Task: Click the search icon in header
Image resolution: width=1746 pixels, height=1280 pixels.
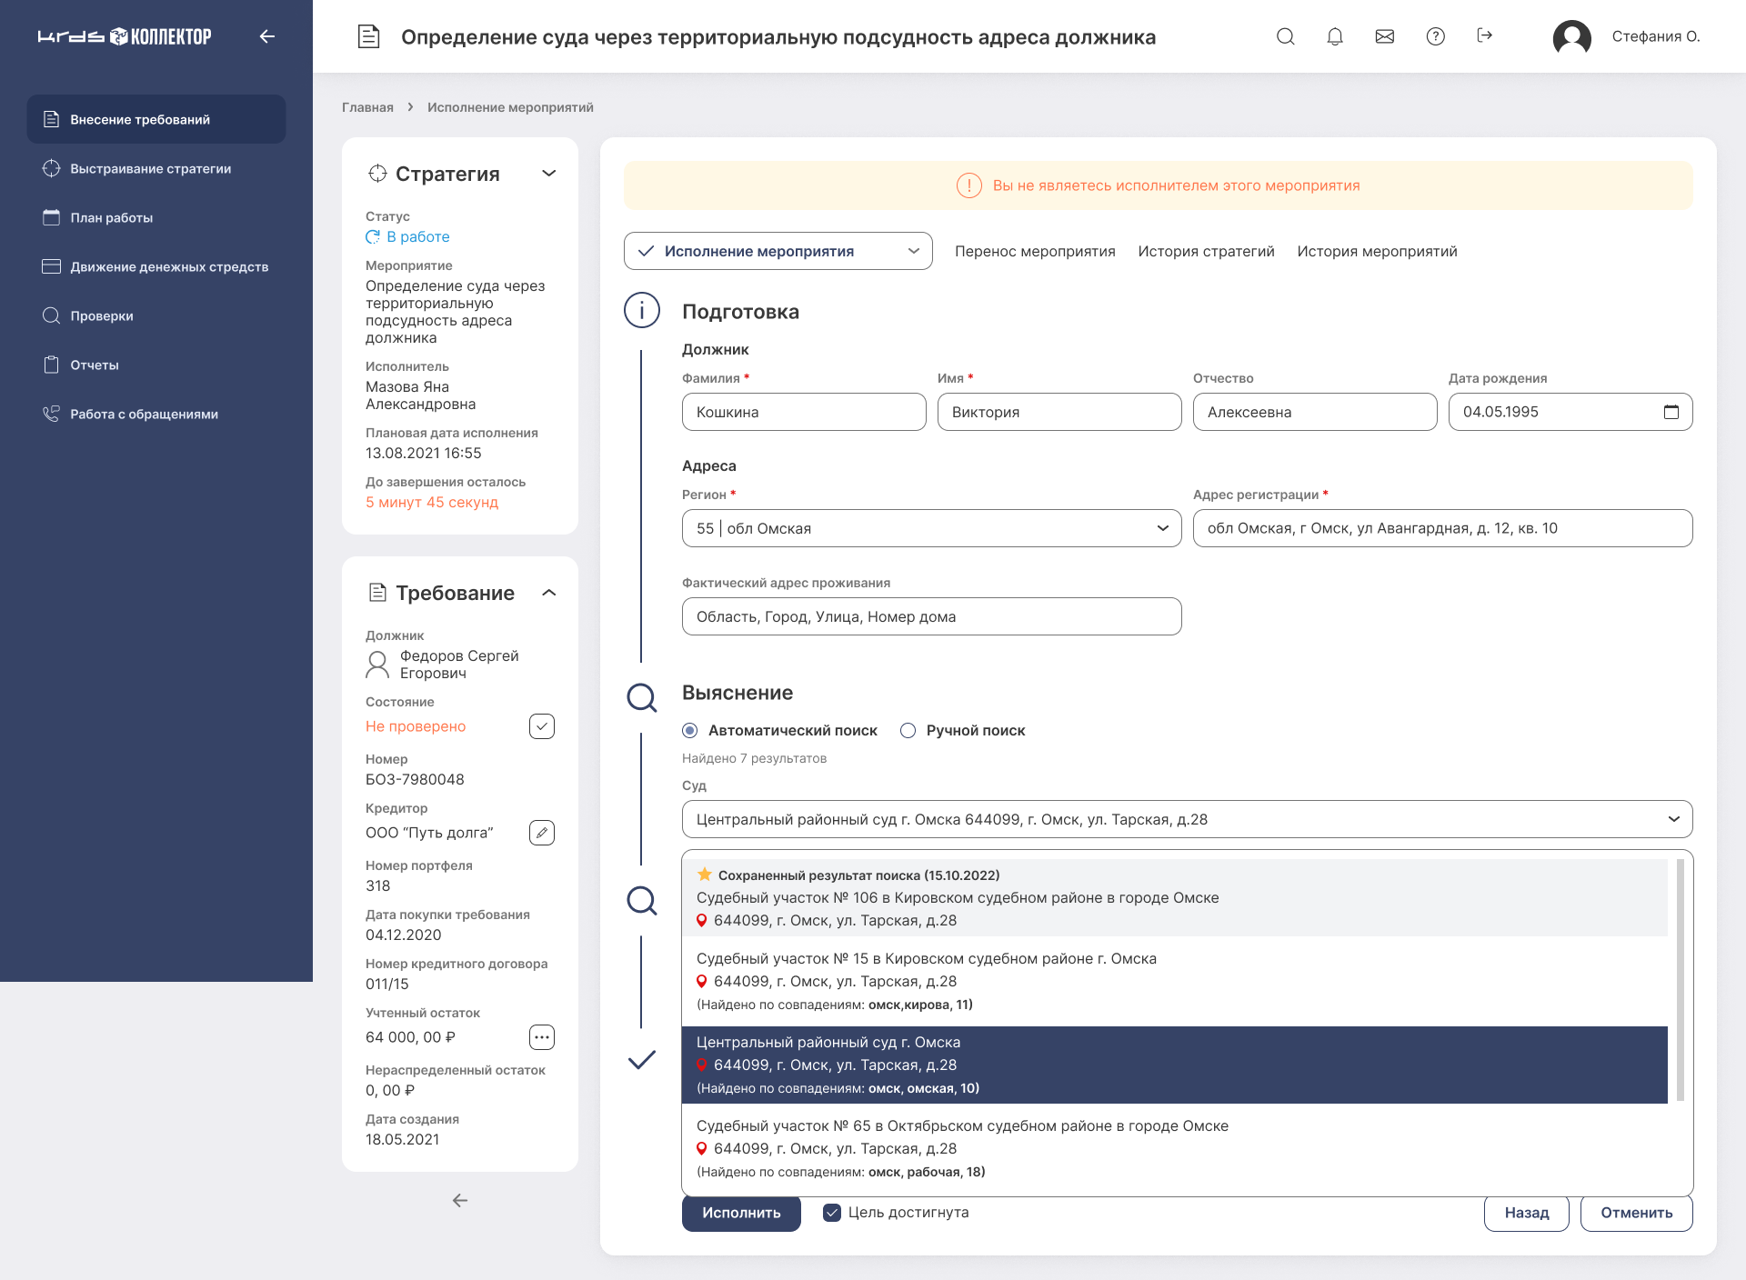Action: tap(1285, 36)
